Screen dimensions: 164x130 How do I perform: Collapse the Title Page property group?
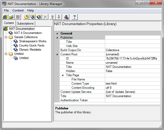[x=63, y=75]
